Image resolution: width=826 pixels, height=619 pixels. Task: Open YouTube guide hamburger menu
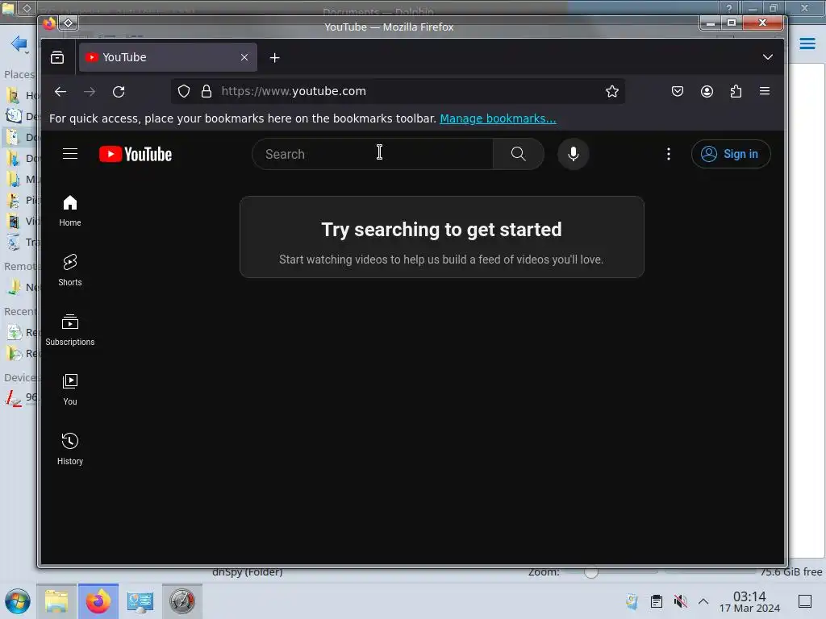[70, 154]
